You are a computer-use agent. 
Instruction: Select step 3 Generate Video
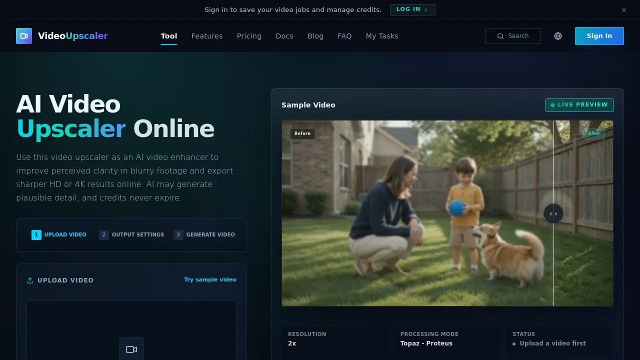coord(204,234)
